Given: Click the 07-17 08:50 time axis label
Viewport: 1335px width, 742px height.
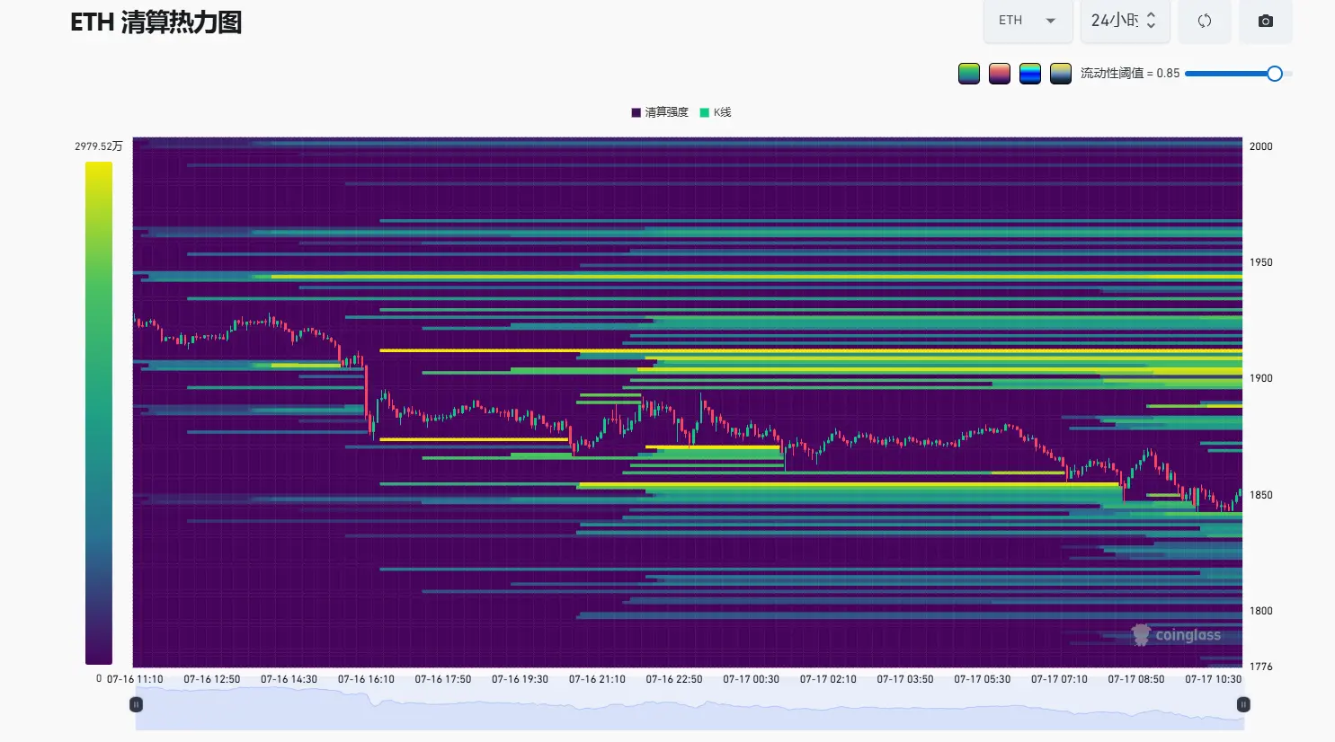Looking at the screenshot, I should point(1136,679).
